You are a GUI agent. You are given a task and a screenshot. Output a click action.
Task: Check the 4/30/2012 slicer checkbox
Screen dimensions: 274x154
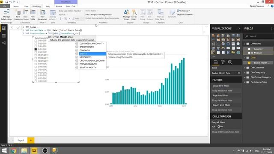(x=36, y=72)
